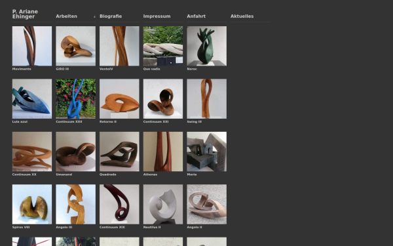Image resolution: width=393 pixels, height=246 pixels.
Task: Open the Quo vadis outdoor sculpture photo
Action: (x=163, y=46)
